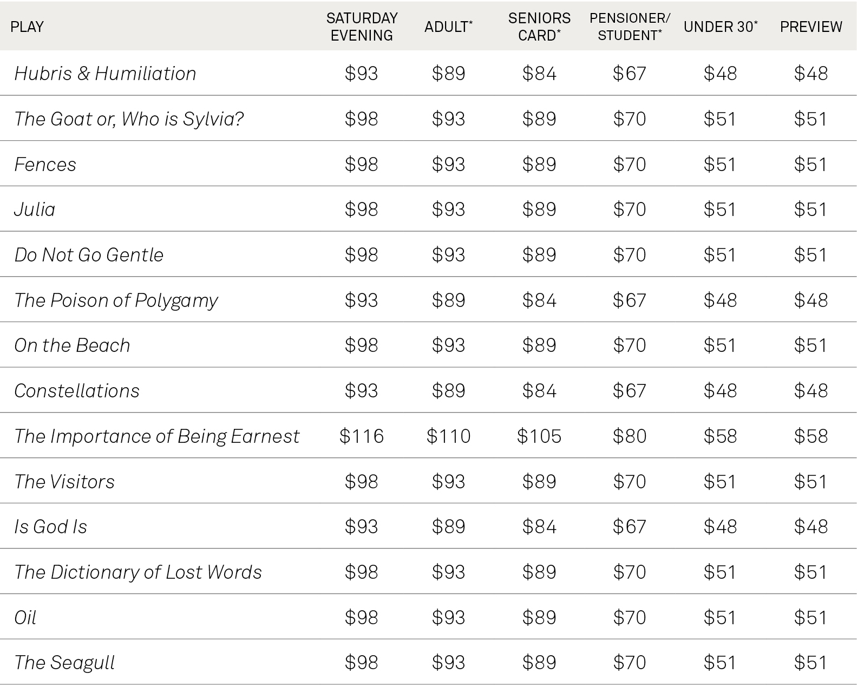The image size is (857, 686).
Task: Select On the Beach play title
Action: 72,345
